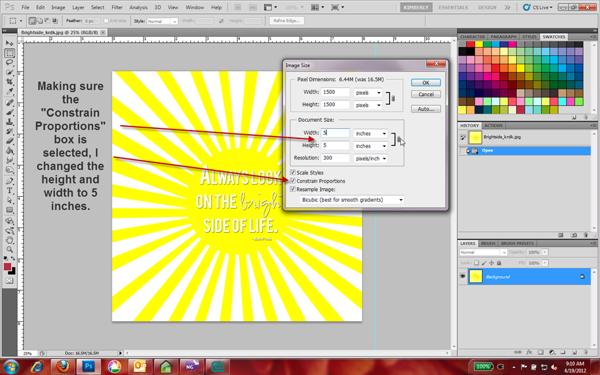Viewport: 600px width, 375px height.
Task: Launch Firefox from the taskbar
Action: click(64, 367)
